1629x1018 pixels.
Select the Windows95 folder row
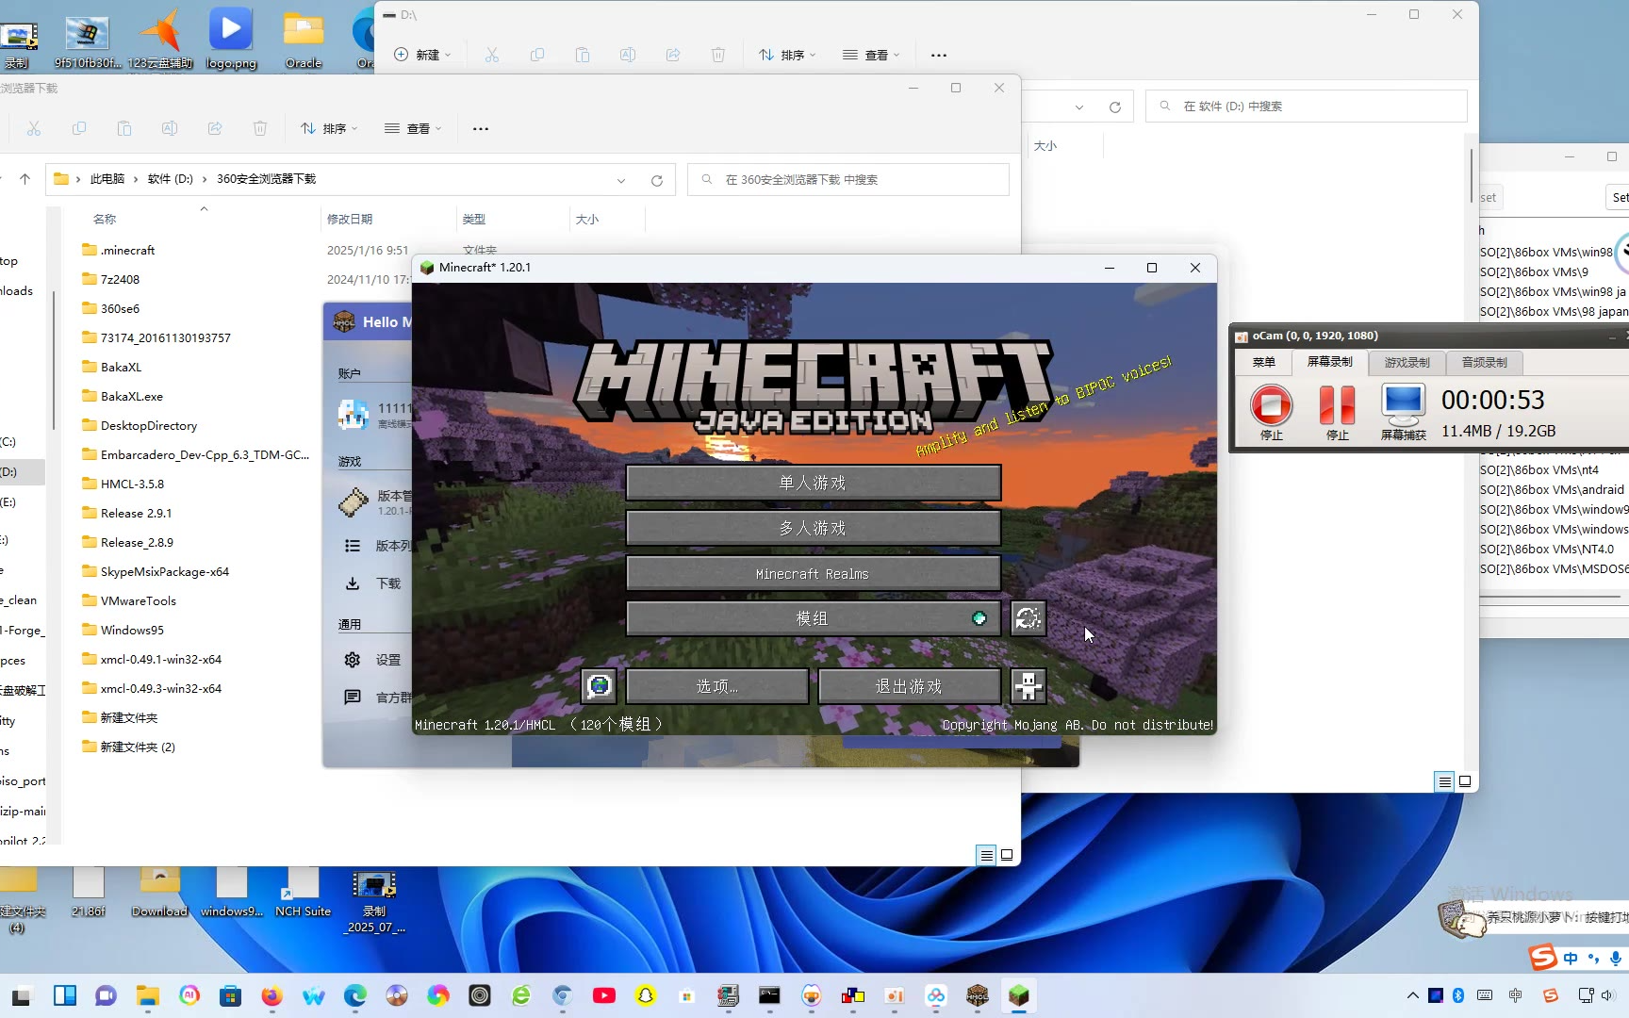[198, 630]
